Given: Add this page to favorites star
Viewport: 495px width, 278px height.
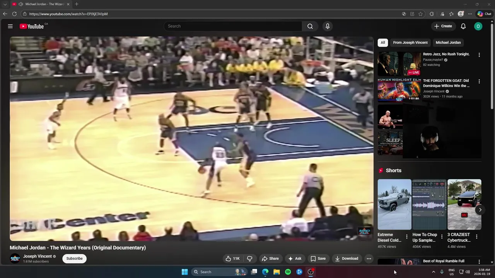Looking at the screenshot, I should click(x=421, y=14).
